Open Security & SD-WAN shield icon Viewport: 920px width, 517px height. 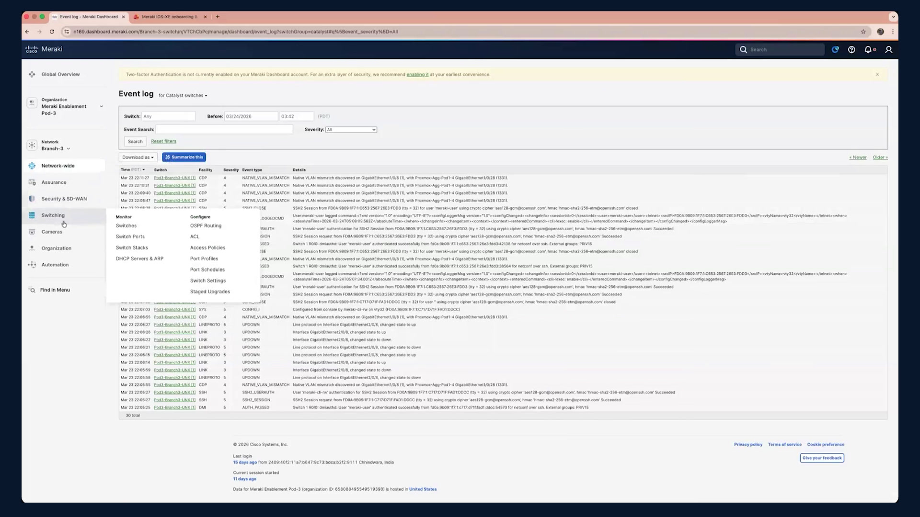pyautogui.click(x=32, y=199)
